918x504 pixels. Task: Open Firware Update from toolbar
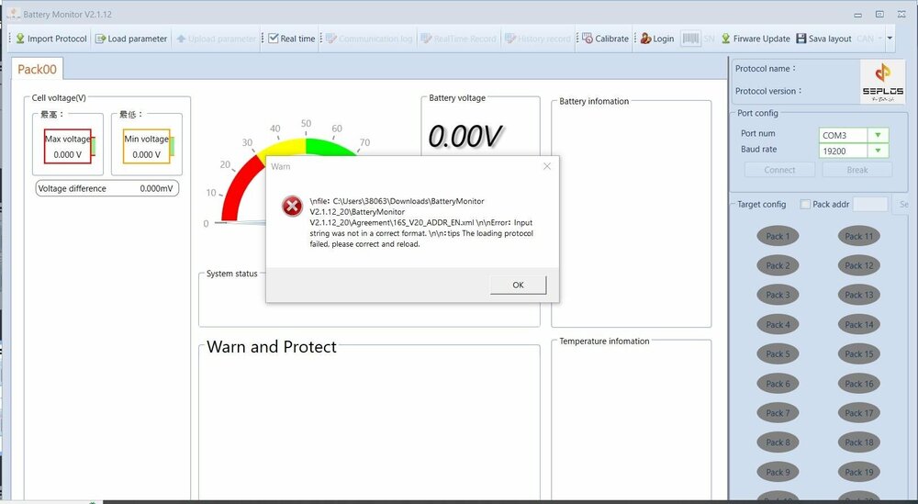click(756, 39)
